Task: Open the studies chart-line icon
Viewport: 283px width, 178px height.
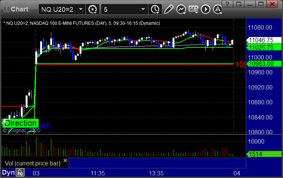Action: click(181, 9)
